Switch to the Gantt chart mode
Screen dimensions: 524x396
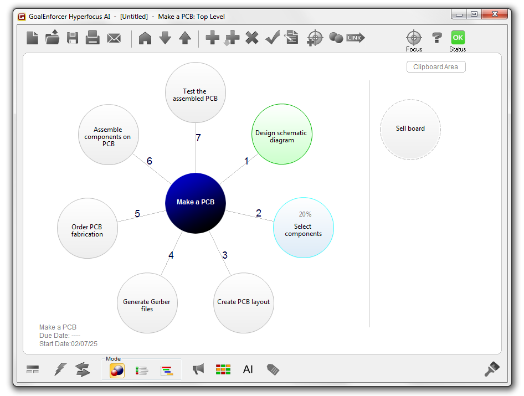pyautogui.click(x=167, y=371)
